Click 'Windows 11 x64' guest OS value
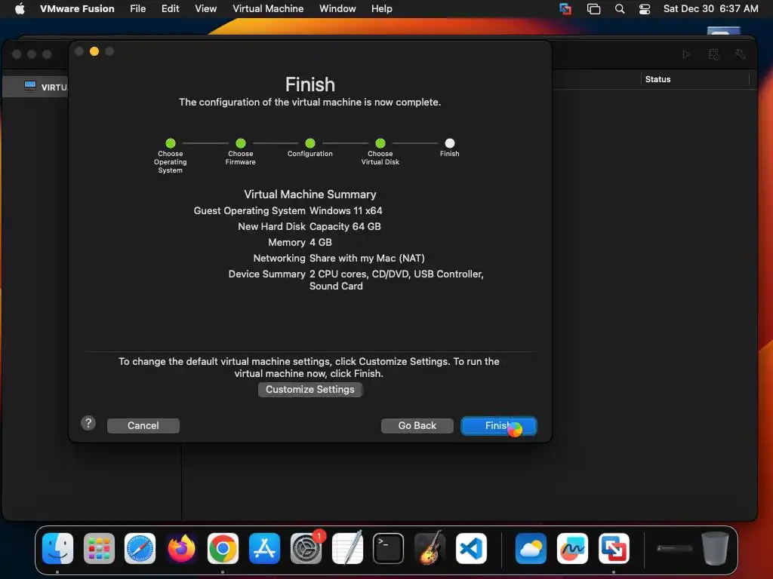Screen dimensions: 773x579 [346, 211]
